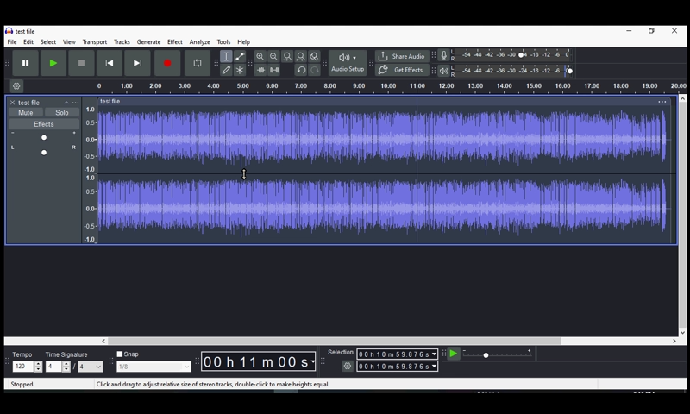Click the Undo arrow icon
Viewport: 690px width, 414px height.
[301, 70]
